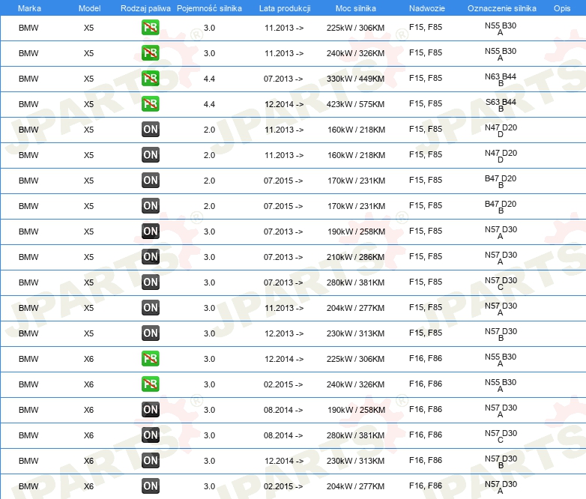
Task: Select the BMW cell in X5 210kW/286KM row
Action: 28,257
